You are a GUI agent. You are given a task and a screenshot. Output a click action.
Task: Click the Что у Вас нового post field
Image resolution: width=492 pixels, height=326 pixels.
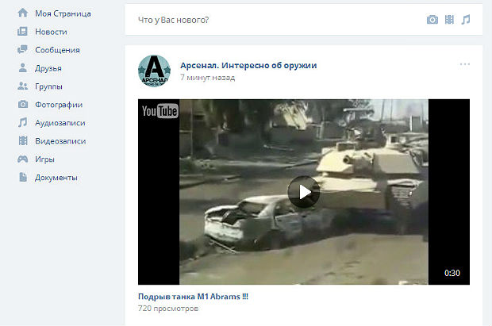(270, 20)
